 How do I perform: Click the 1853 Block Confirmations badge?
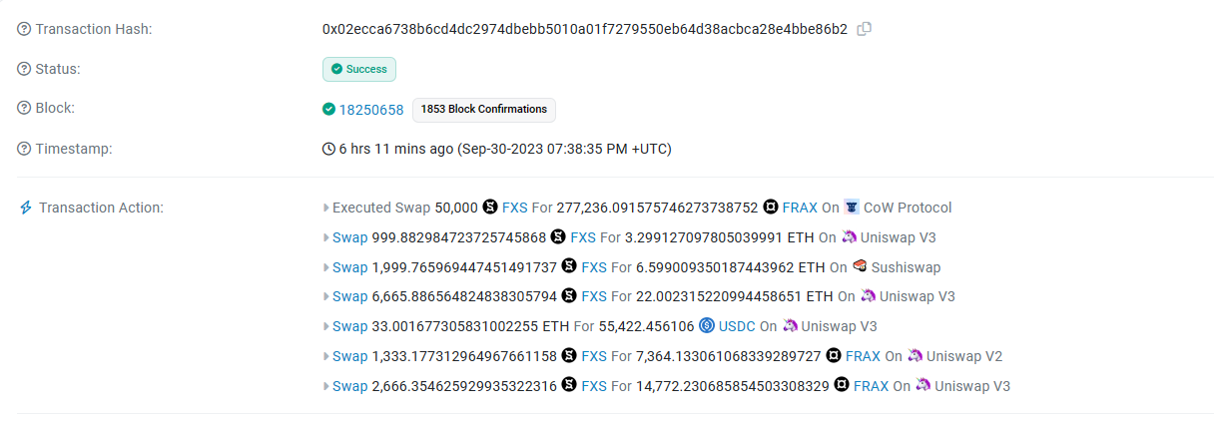coord(484,109)
